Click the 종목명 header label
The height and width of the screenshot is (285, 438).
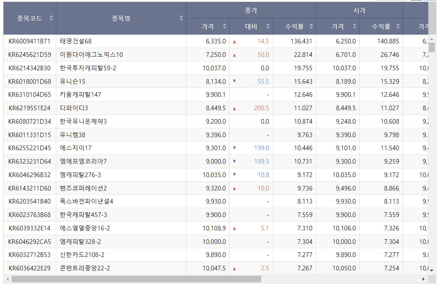(121, 18)
